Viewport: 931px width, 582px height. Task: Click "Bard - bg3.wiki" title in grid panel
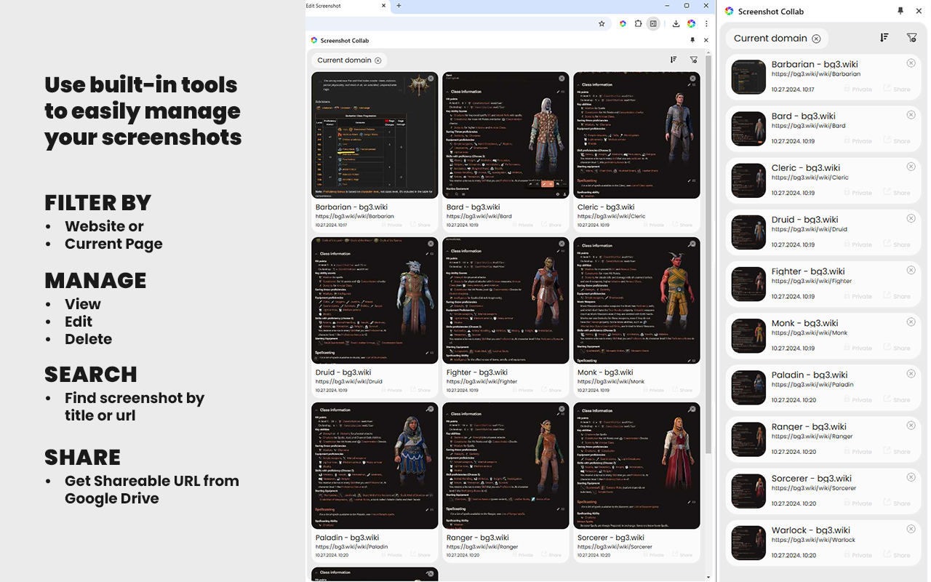[x=474, y=207]
